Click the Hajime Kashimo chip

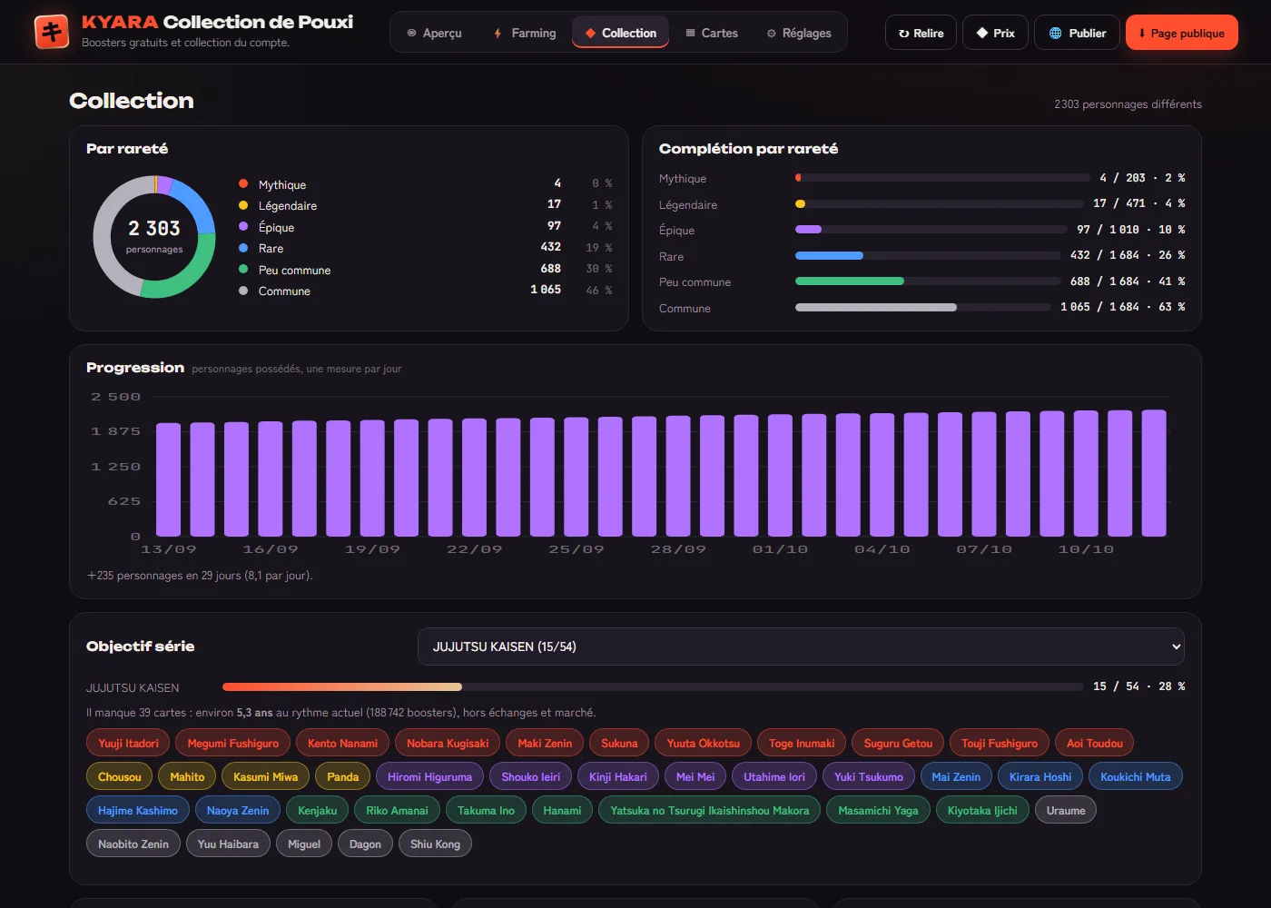(x=138, y=811)
